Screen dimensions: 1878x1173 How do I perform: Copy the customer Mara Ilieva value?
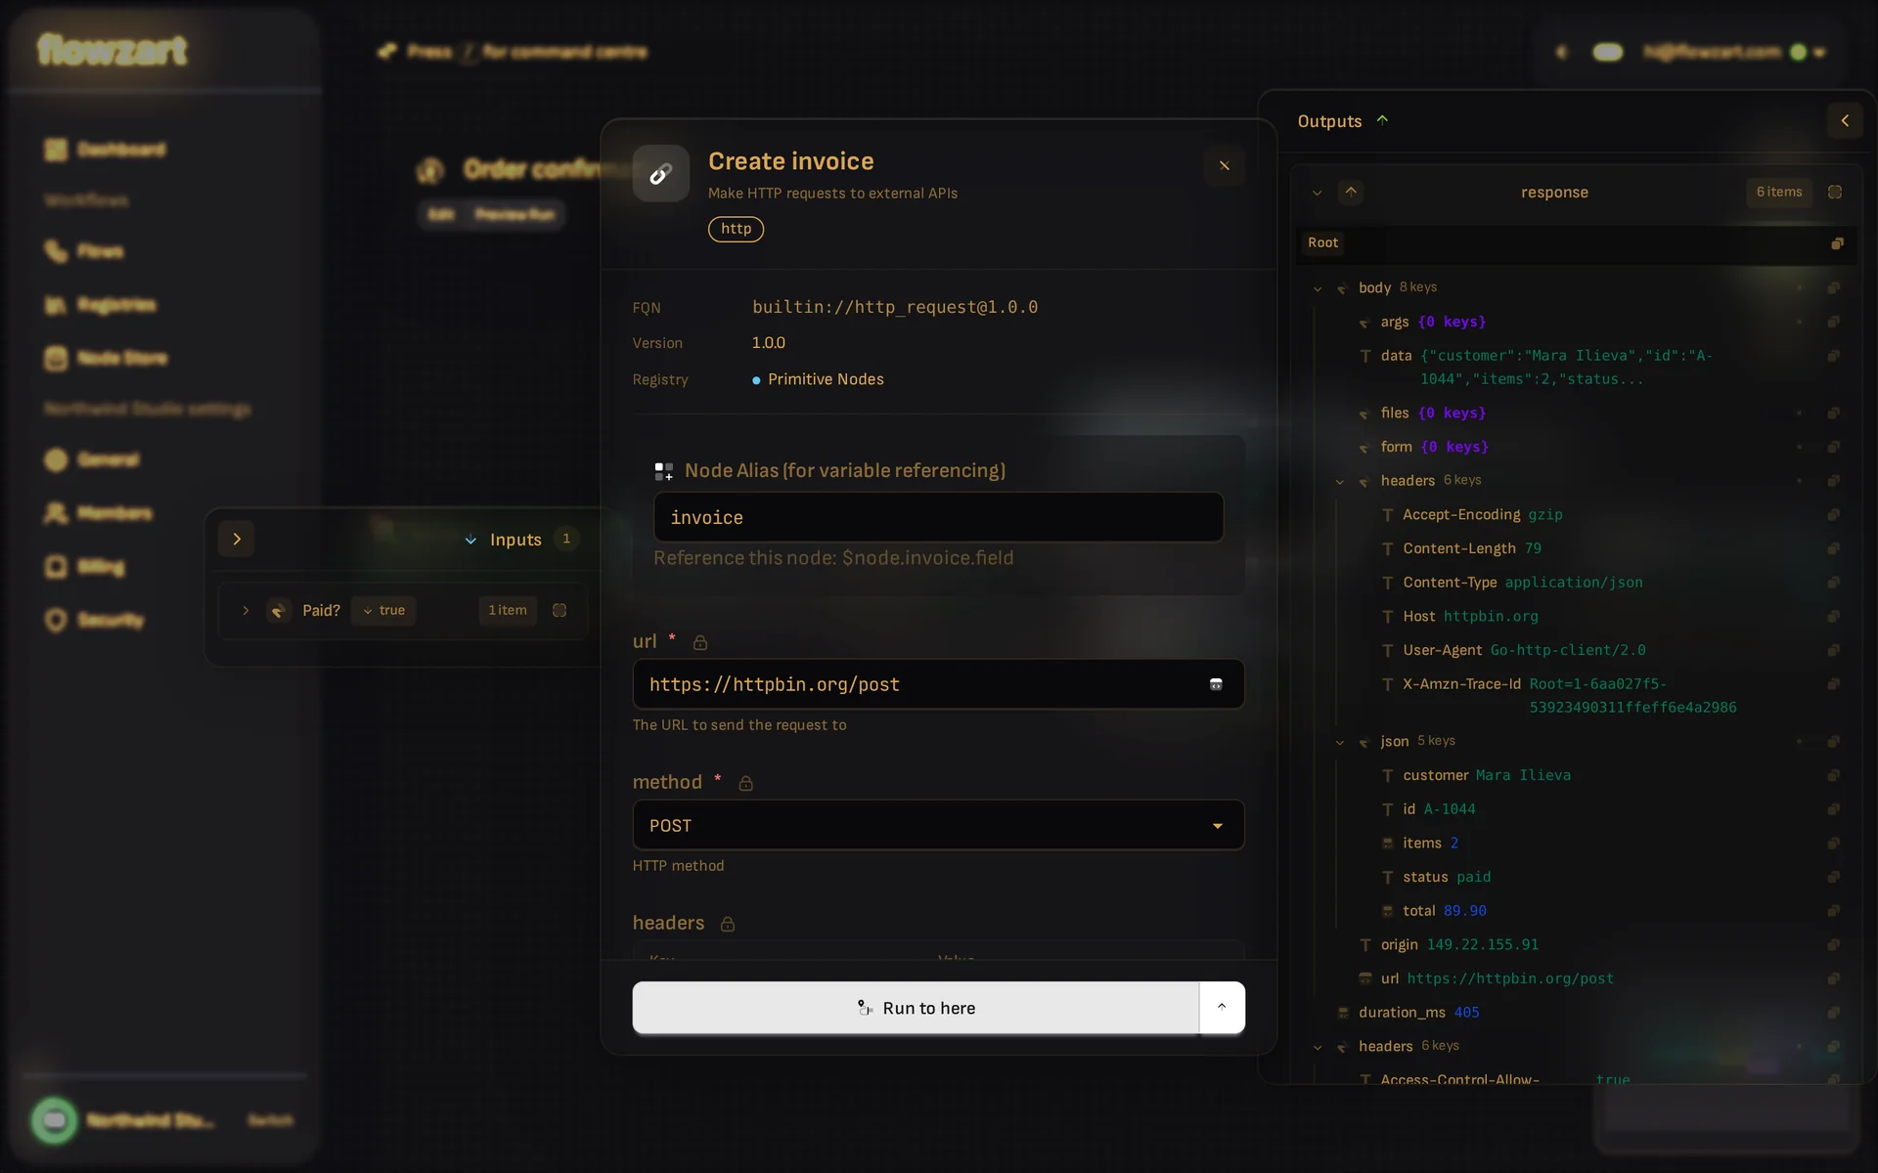coord(1833,775)
